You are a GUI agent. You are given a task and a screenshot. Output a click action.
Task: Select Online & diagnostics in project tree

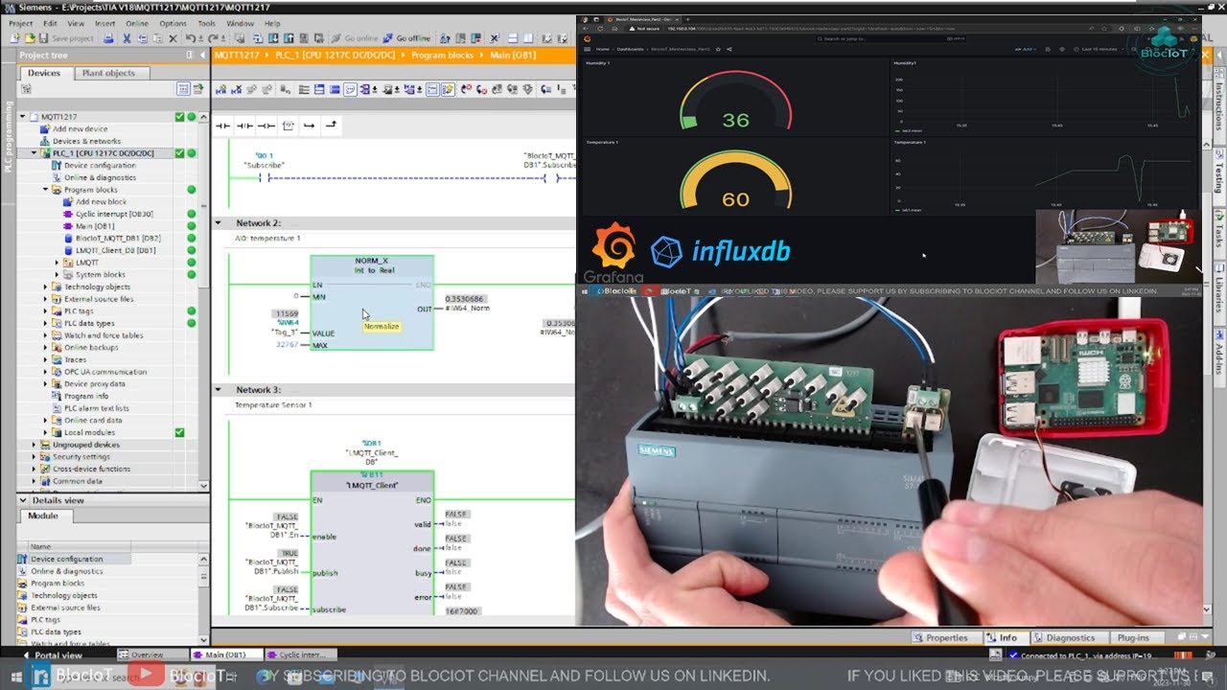pos(100,177)
